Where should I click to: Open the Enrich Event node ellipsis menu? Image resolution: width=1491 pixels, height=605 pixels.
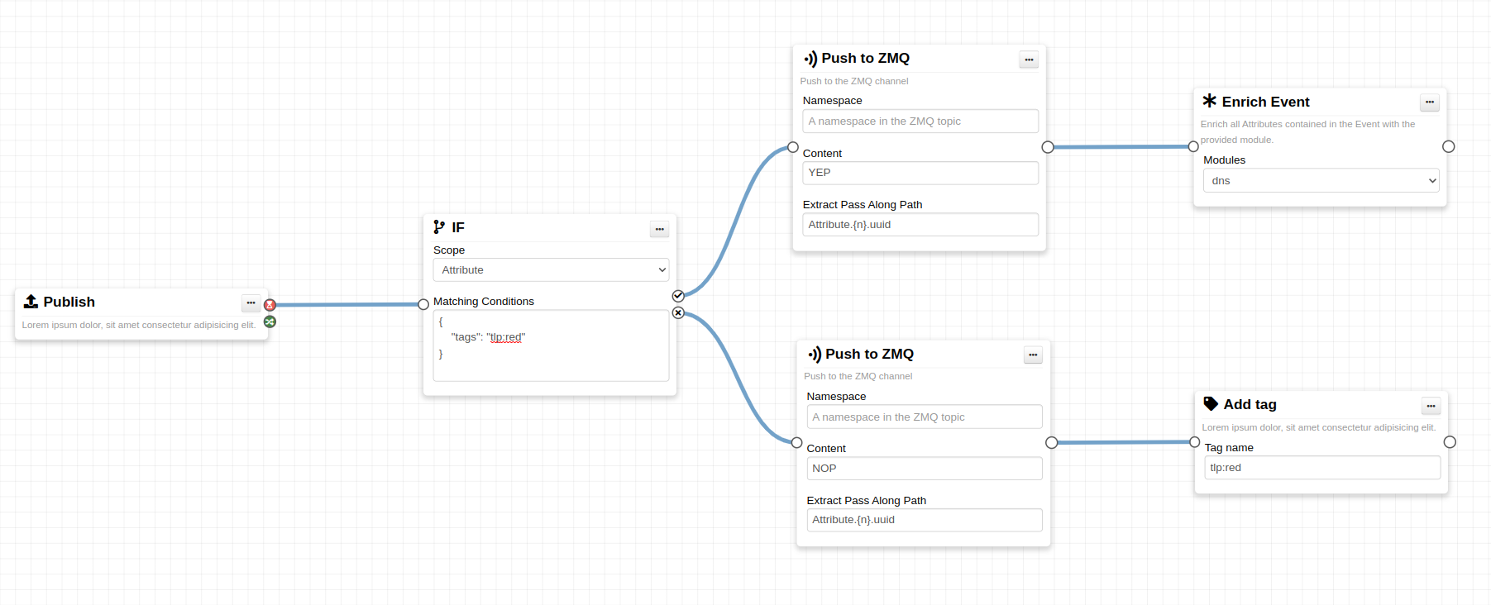pos(1429,102)
